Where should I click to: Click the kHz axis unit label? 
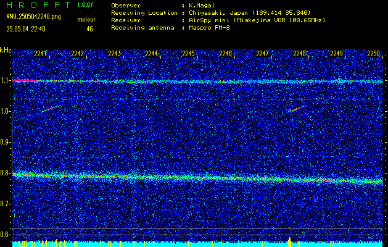click(x=6, y=50)
